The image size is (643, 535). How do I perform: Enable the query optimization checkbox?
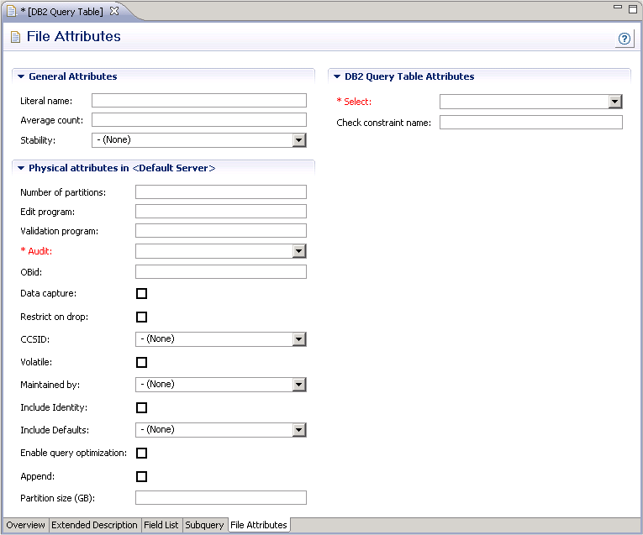coord(141,453)
